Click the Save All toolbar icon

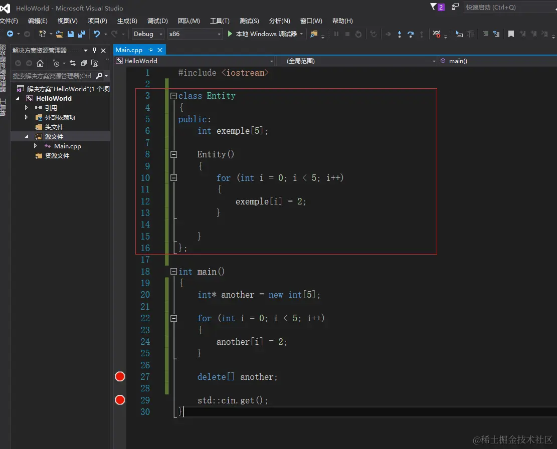tap(81, 34)
